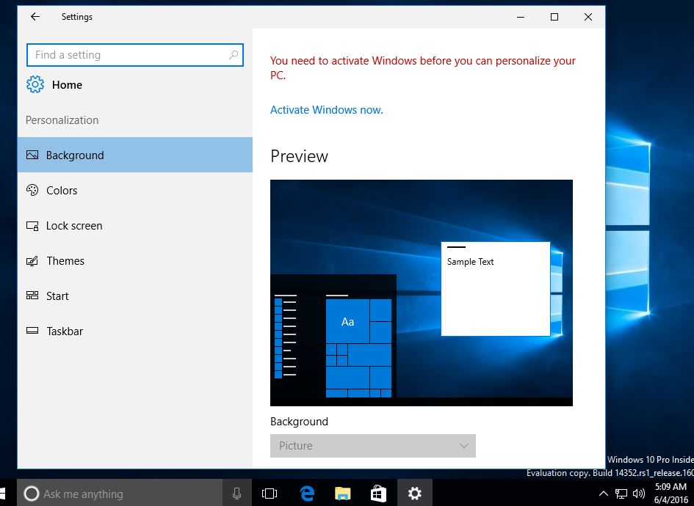Open Task View on the taskbar

270,494
